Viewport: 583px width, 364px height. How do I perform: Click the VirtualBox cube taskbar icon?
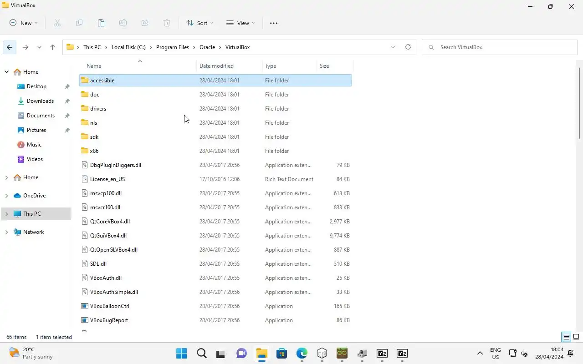tap(322, 353)
